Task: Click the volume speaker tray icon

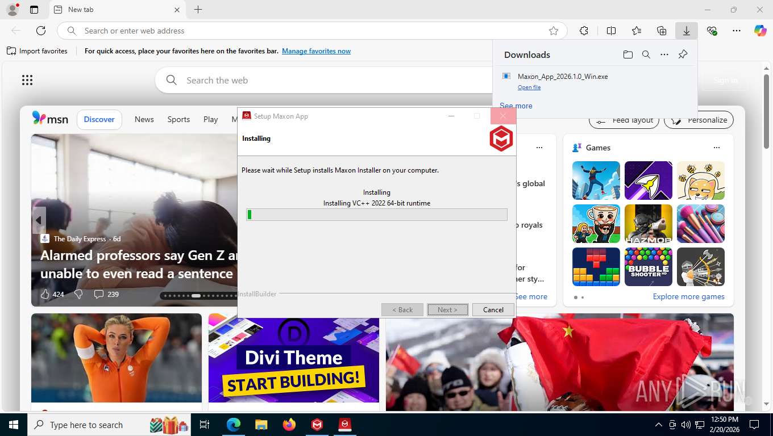Action: (x=685, y=425)
